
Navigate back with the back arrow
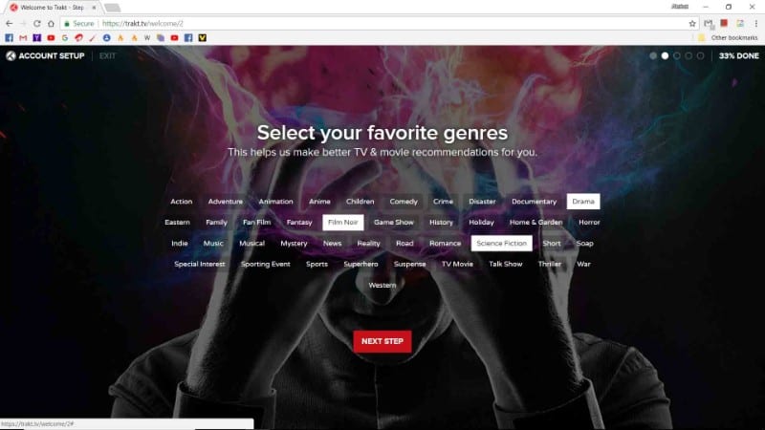(x=9, y=23)
